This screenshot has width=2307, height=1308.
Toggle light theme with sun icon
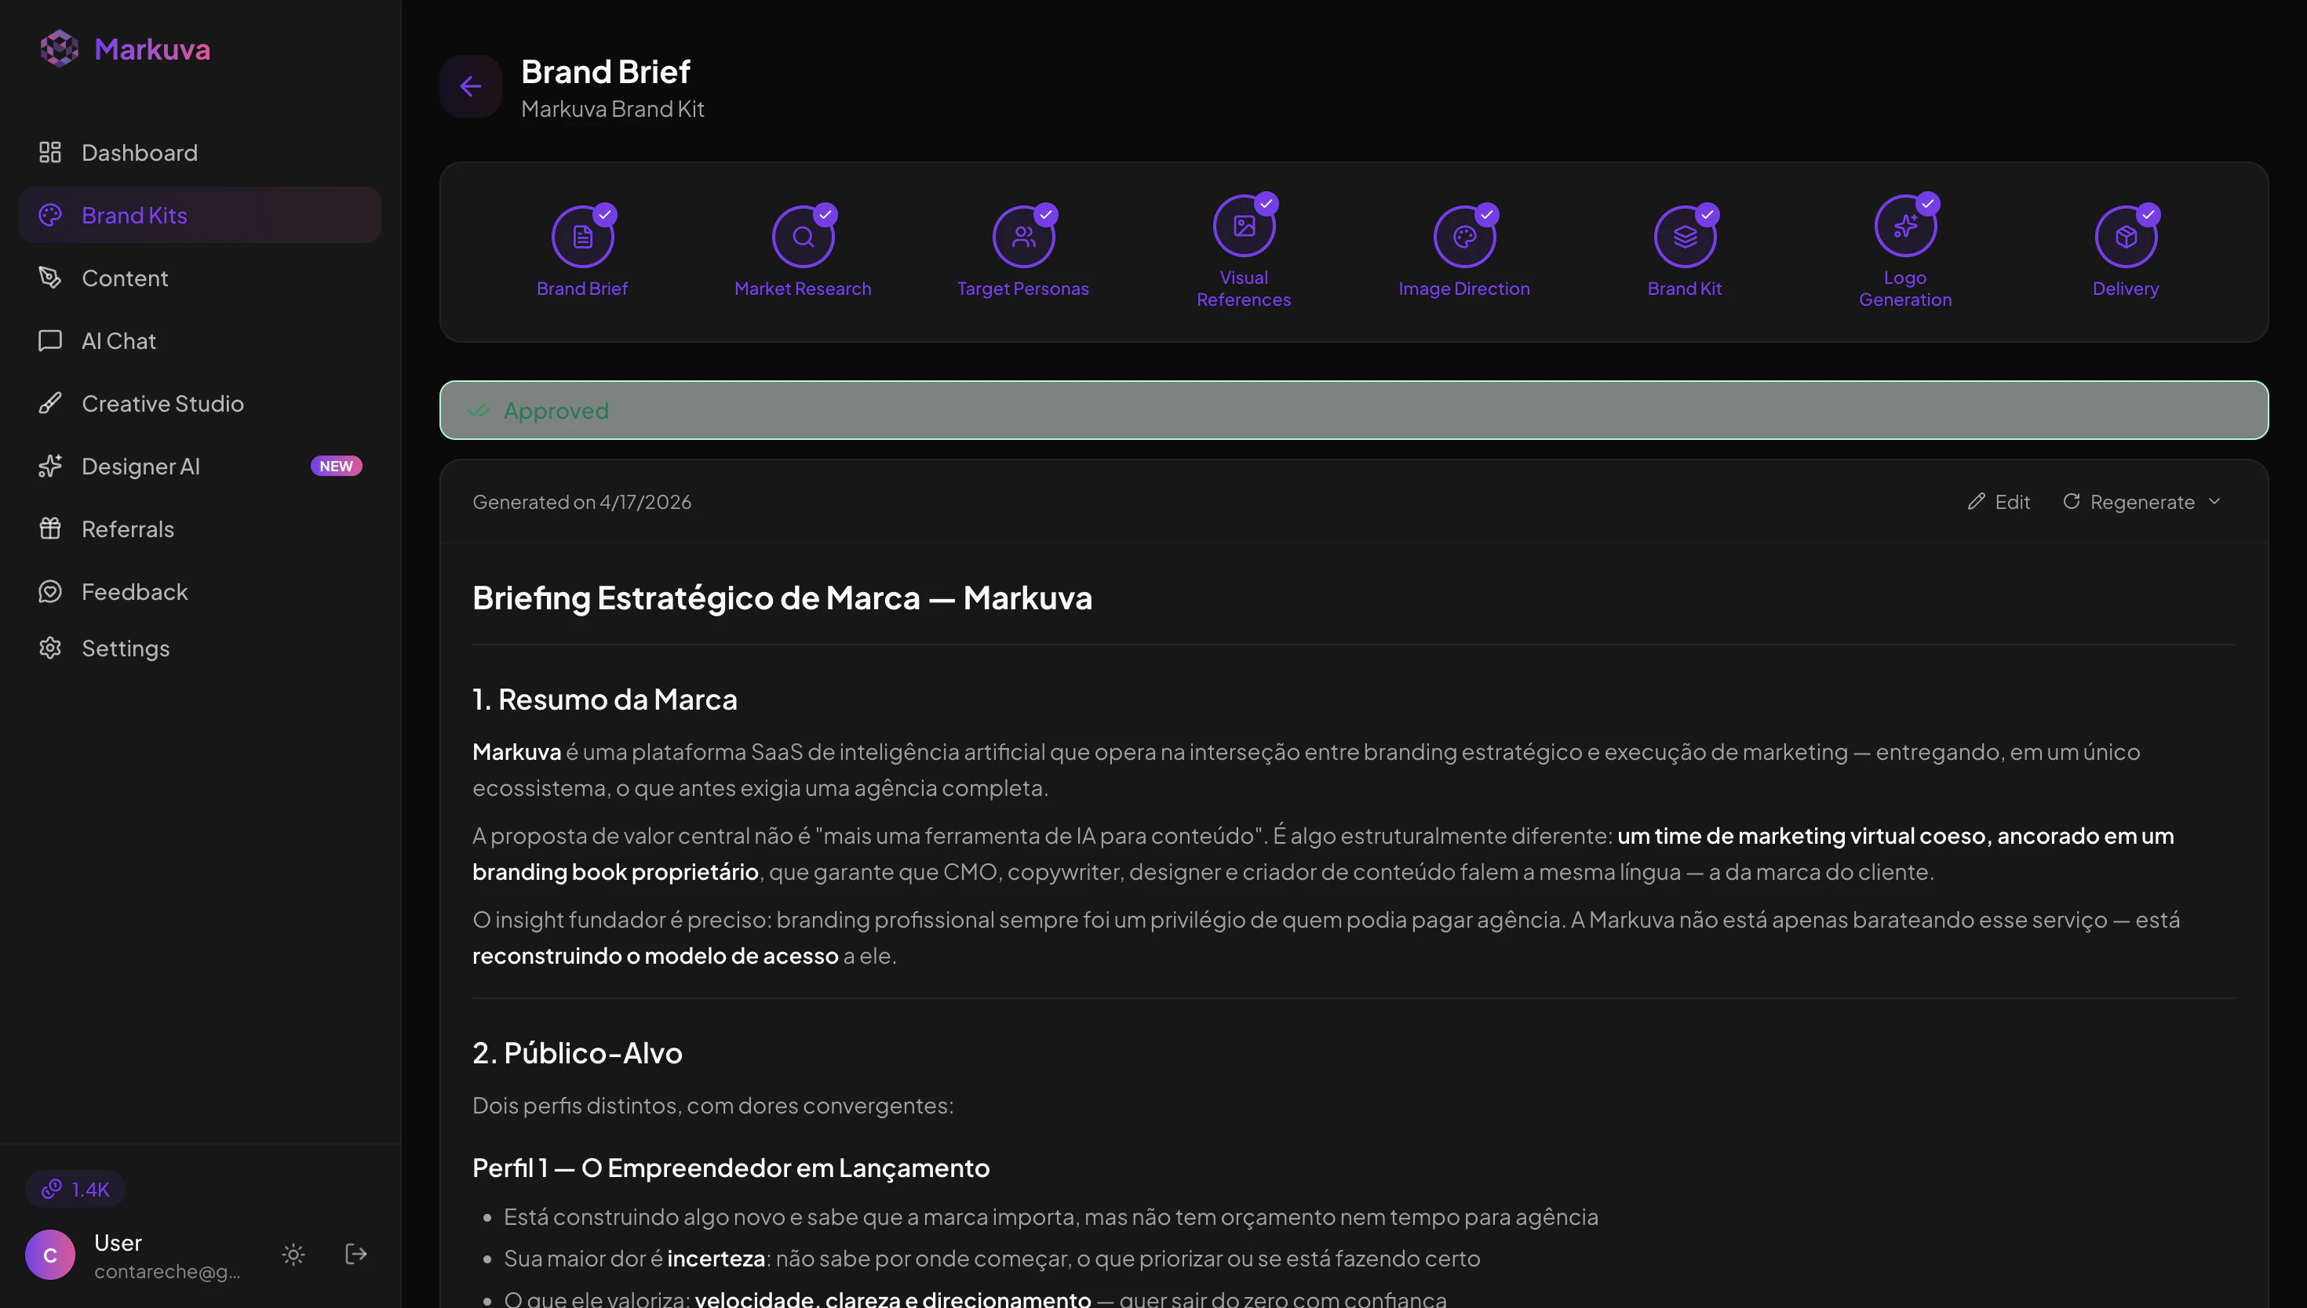pyautogui.click(x=293, y=1254)
